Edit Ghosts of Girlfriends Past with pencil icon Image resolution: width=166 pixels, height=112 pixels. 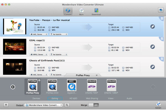[x=152, y=67]
